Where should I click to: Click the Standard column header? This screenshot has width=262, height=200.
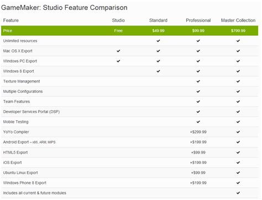[x=158, y=20]
